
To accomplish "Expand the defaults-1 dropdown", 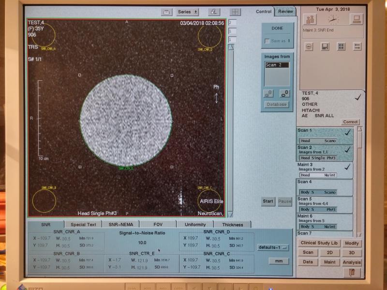I will [272, 247].
